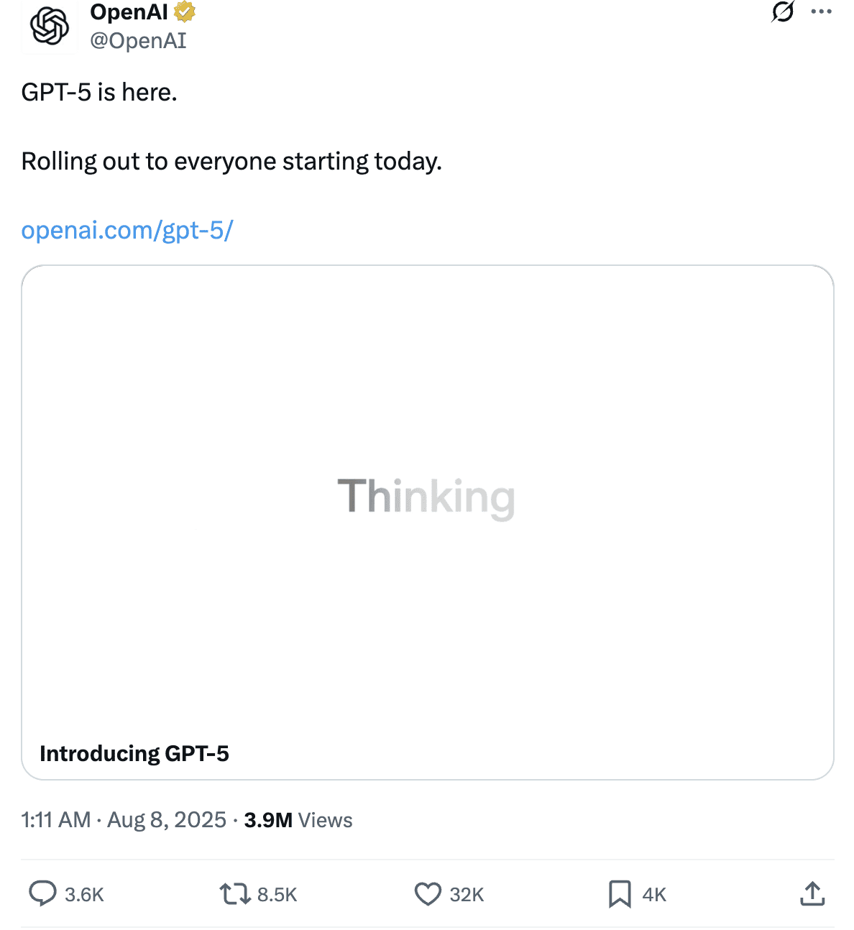Click the 3.9M Views count

(298, 820)
